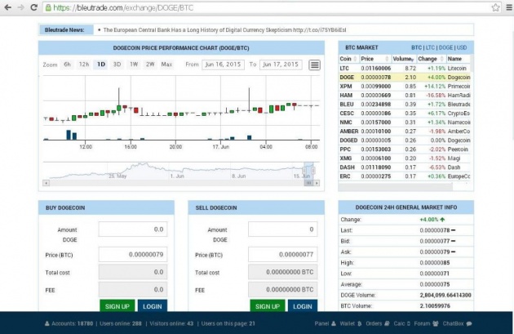Screen dimensions: 514x334
Task: Open the Panel footer link
Action: (x=325, y=323)
